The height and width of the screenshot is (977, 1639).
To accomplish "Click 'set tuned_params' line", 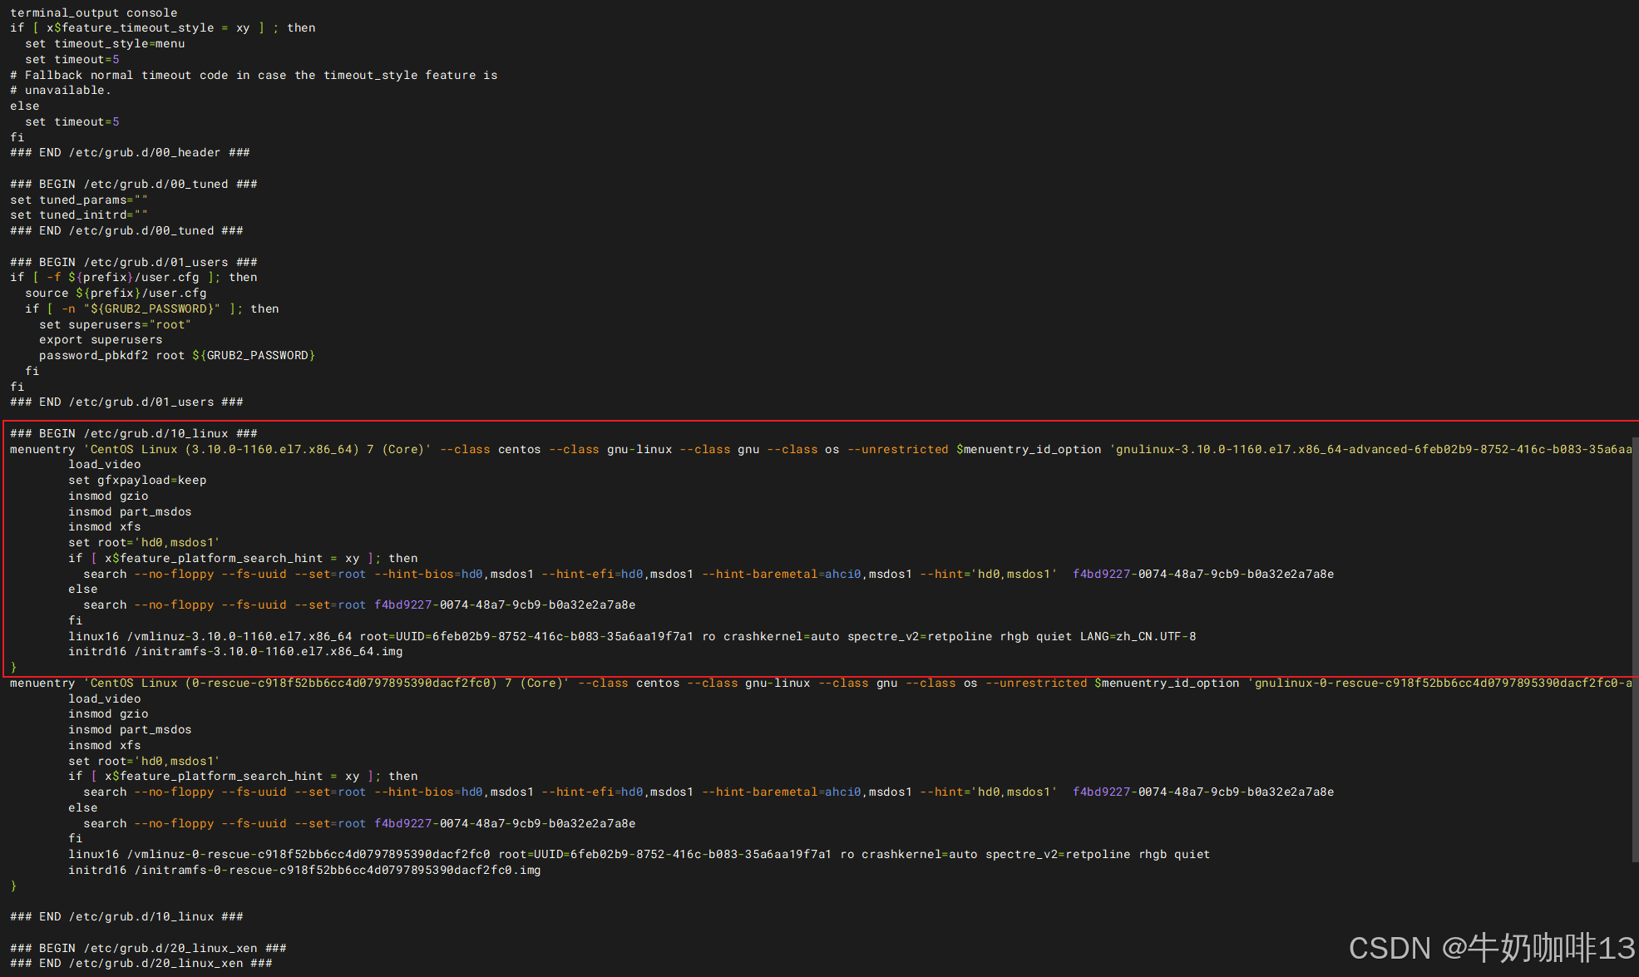I will pyautogui.click(x=79, y=200).
